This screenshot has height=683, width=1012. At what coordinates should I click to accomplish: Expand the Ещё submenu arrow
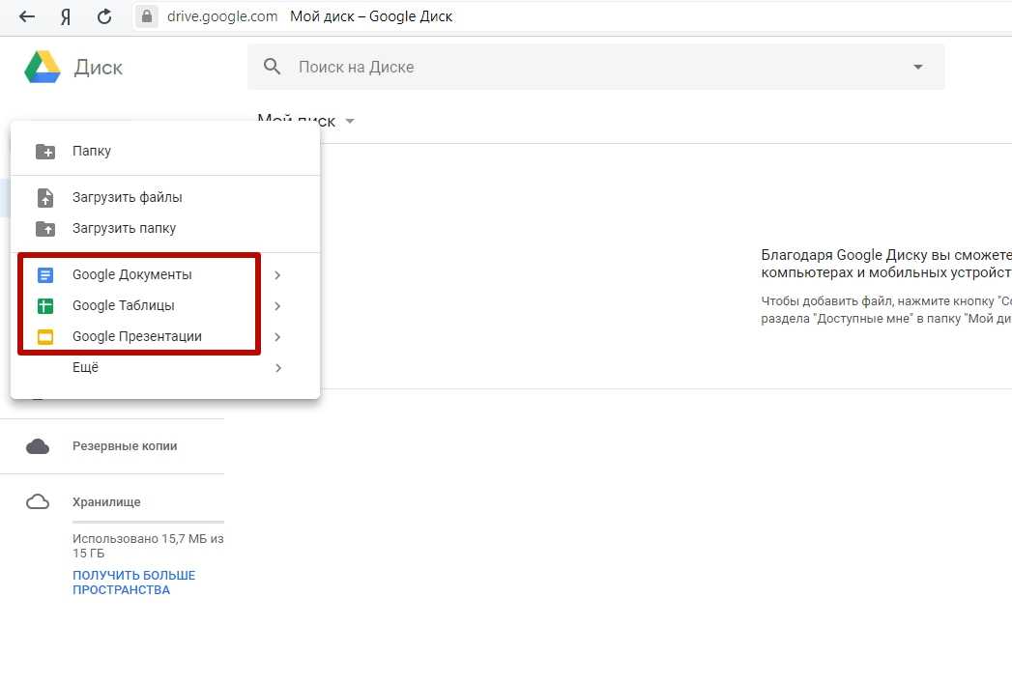point(277,368)
